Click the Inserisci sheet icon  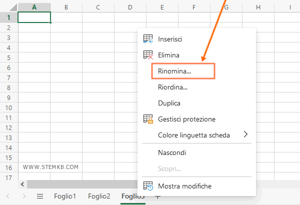tap(148, 39)
